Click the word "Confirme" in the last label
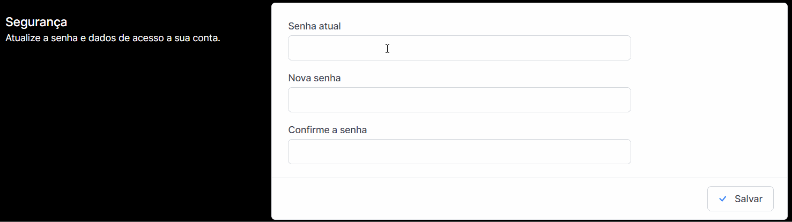 click(307, 130)
